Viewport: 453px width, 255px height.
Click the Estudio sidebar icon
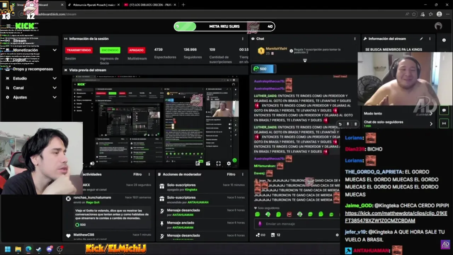(x=7, y=78)
